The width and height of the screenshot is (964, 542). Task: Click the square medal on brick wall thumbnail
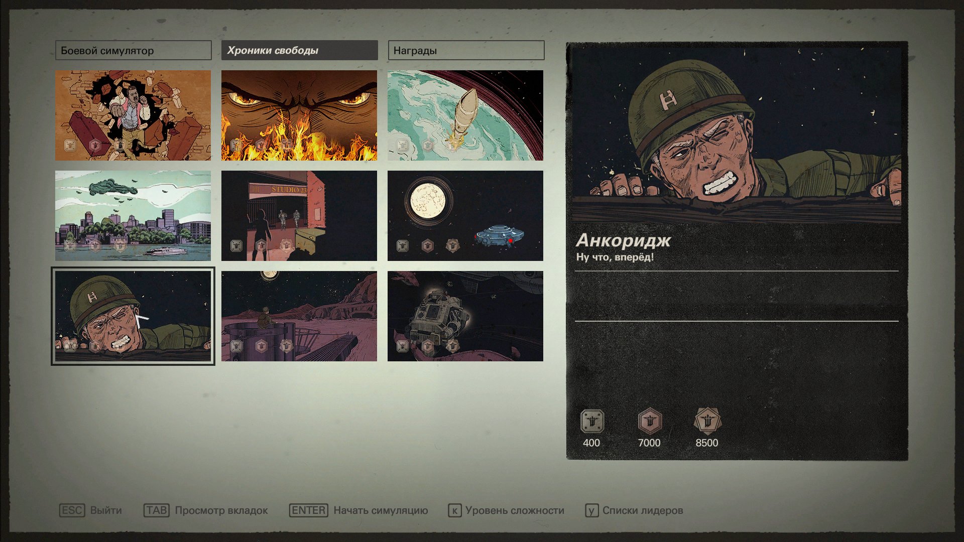[x=70, y=146]
